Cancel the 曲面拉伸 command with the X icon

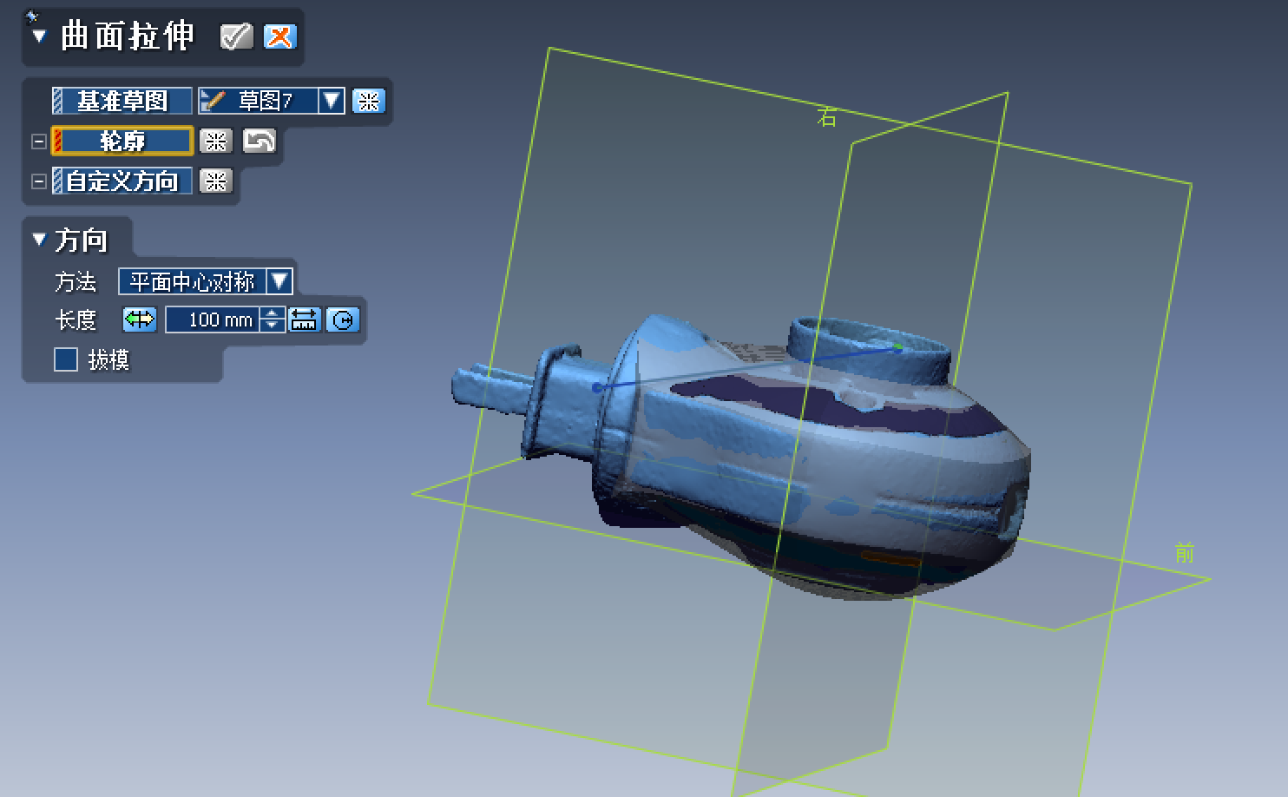coord(279,36)
